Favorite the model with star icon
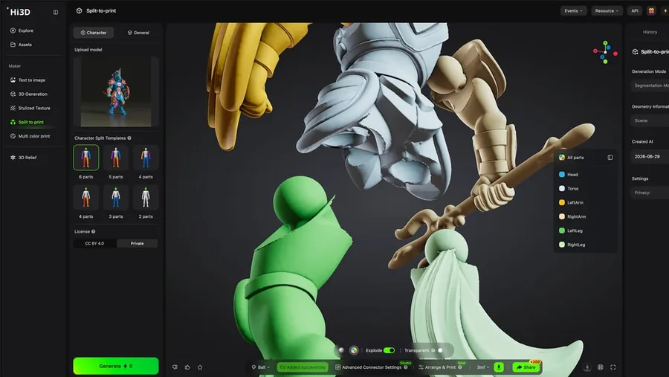The image size is (669, 377). 200,367
